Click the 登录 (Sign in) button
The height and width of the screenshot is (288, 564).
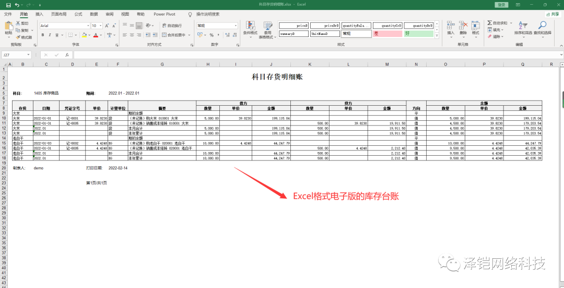pos(502,4)
